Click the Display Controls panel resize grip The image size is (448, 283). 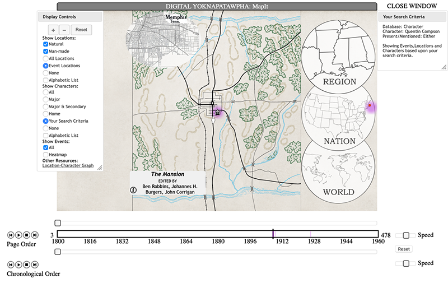point(100,168)
